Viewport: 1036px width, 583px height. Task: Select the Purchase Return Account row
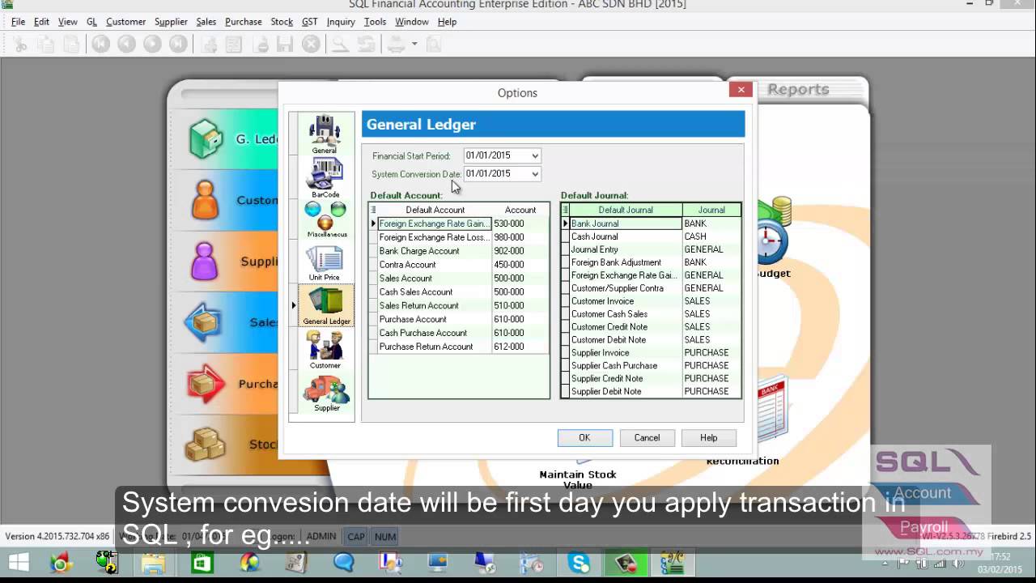tap(460, 347)
